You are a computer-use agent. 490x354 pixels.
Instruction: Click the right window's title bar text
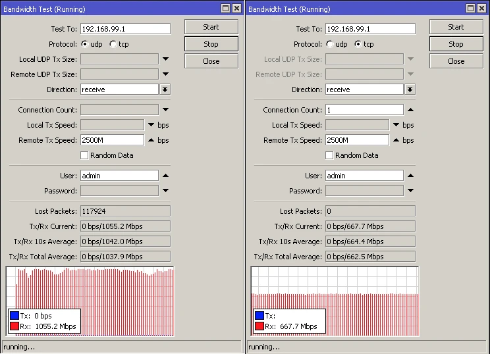coord(289,9)
